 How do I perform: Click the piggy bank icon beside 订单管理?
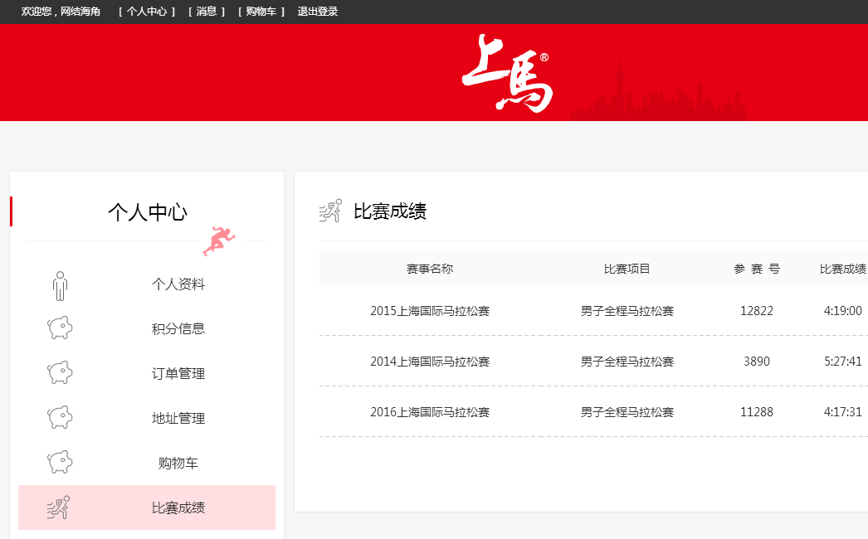click(x=60, y=372)
